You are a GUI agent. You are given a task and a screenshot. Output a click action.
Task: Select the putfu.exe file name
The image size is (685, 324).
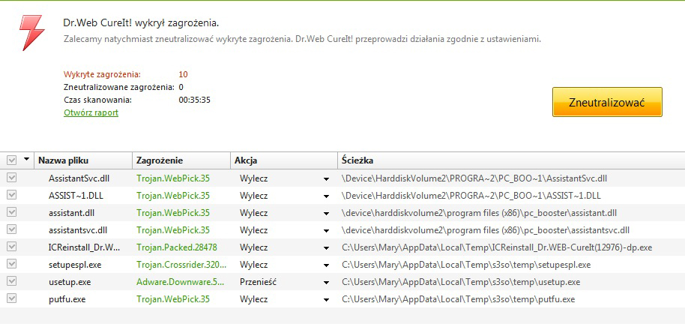point(67,299)
